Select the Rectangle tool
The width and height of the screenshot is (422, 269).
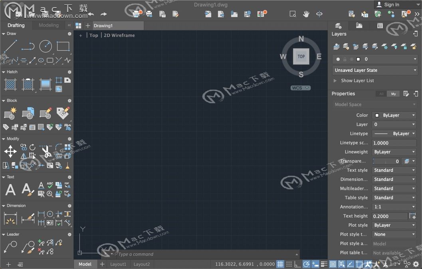click(x=63, y=46)
